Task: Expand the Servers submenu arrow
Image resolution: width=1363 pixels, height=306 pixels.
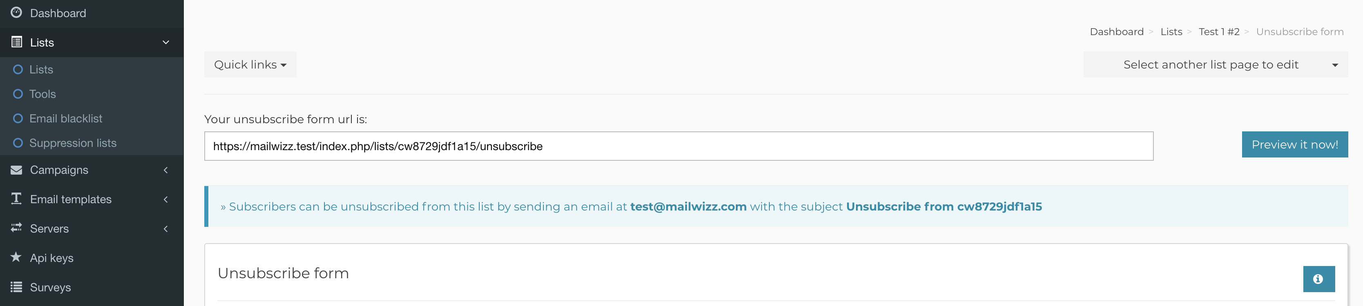Action: click(x=165, y=229)
